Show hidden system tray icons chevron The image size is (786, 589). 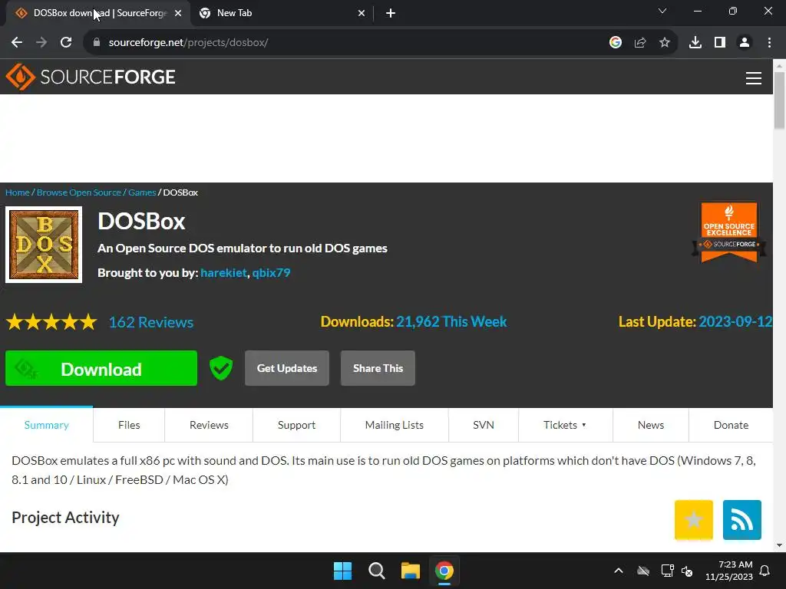[619, 571]
